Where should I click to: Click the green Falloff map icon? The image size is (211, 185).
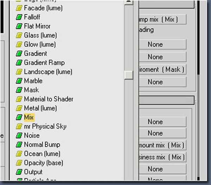pos(19,17)
